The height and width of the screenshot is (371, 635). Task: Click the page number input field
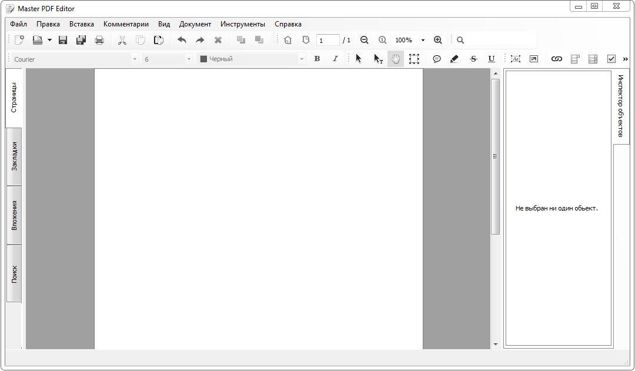[x=327, y=40]
